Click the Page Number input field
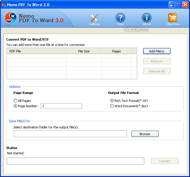This screenshot has height=177, width=190. (x=61, y=106)
